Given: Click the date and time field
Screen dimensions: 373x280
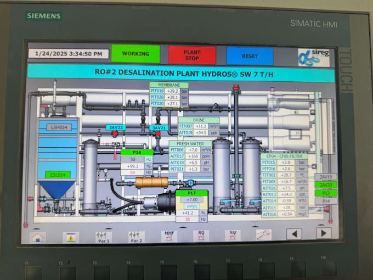Looking at the screenshot, I should (69, 54).
